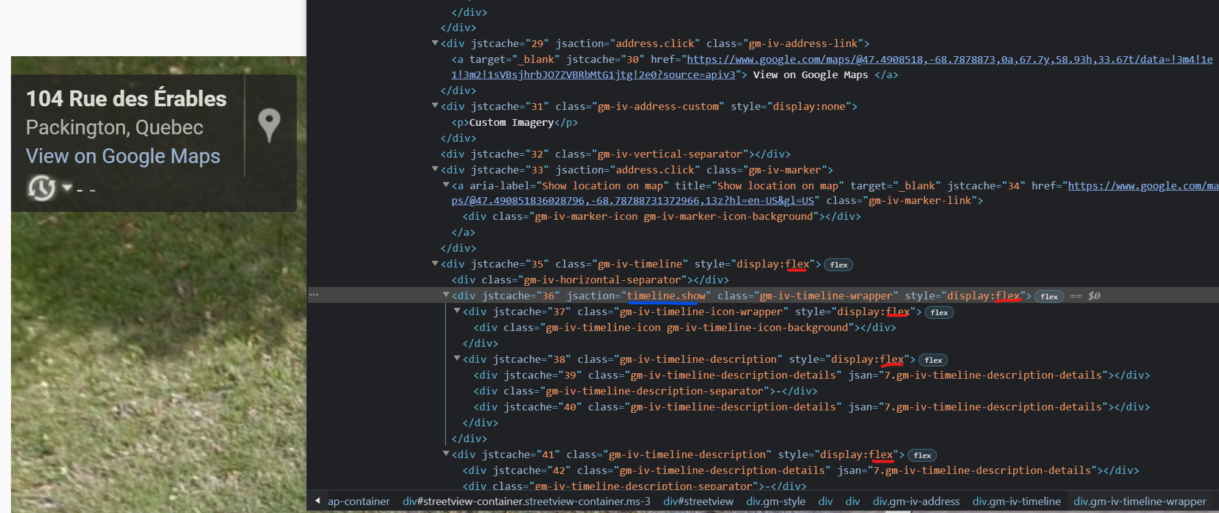1219x513 pixels.
Task: Click View on Google Maps link in panel
Action: pos(123,156)
